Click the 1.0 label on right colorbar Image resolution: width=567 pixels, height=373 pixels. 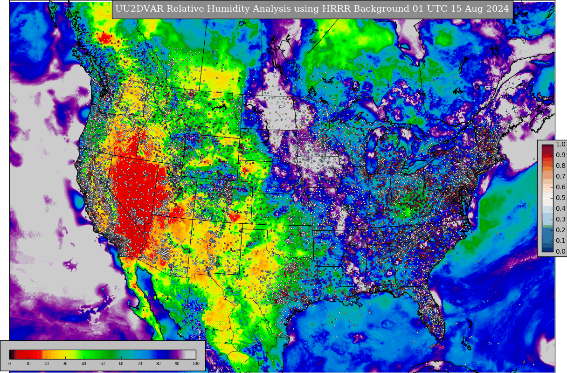coord(560,144)
